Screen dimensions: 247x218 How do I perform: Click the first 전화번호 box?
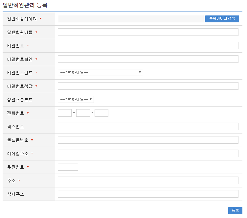(x=65, y=113)
